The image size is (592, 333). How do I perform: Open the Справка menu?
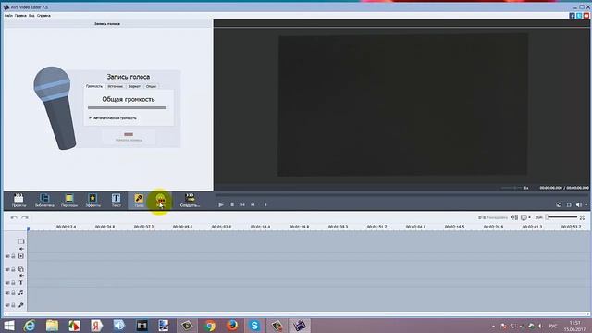pos(43,16)
